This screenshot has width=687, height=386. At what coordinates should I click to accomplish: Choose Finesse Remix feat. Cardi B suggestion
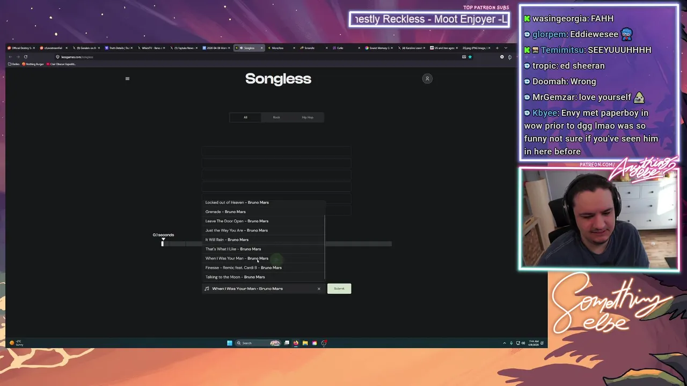point(264,268)
